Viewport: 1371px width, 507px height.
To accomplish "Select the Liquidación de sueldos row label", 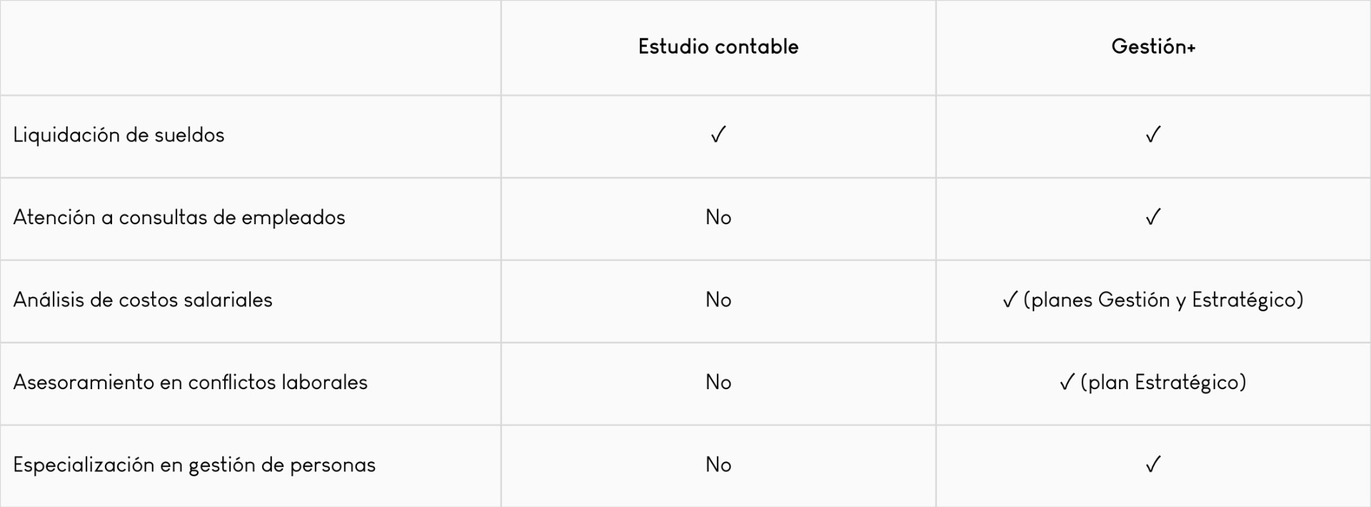I will pos(119,136).
